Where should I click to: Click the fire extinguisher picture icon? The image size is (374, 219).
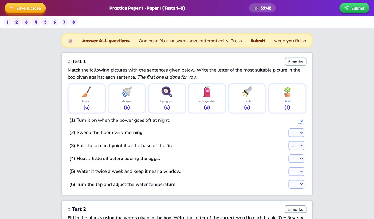[207, 91]
